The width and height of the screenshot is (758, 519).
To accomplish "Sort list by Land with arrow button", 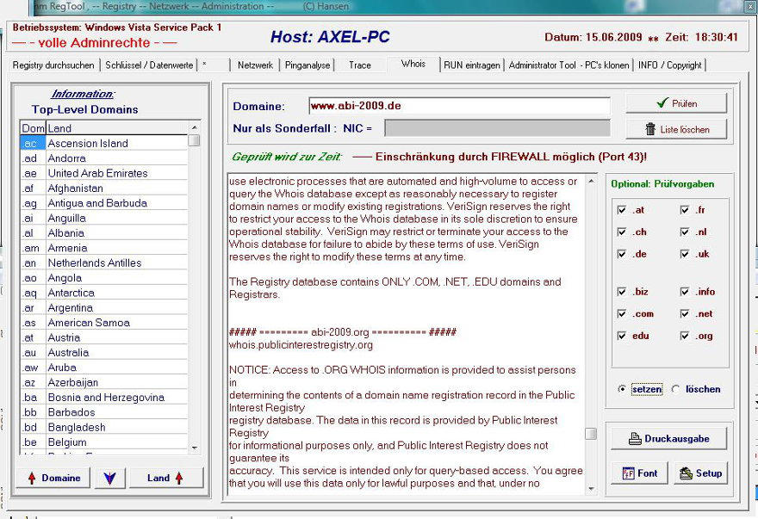I will pyautogui.click(x=165, y=478).
